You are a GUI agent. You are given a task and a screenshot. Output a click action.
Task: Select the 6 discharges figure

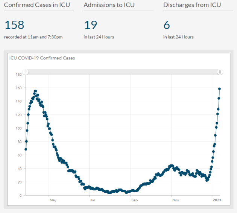pos(167,25)
